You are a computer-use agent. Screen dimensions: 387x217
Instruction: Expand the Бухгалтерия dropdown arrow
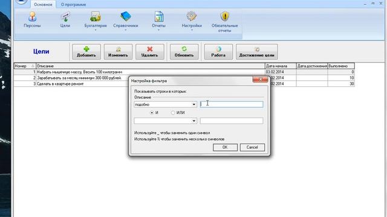(96, 30)
